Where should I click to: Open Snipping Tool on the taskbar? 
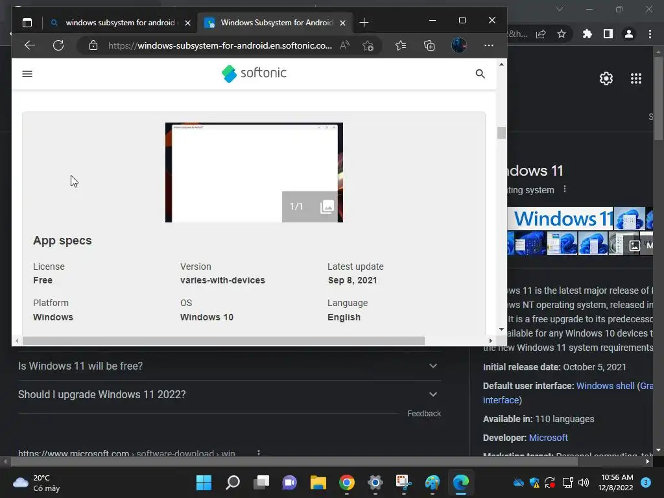[403, 482]
